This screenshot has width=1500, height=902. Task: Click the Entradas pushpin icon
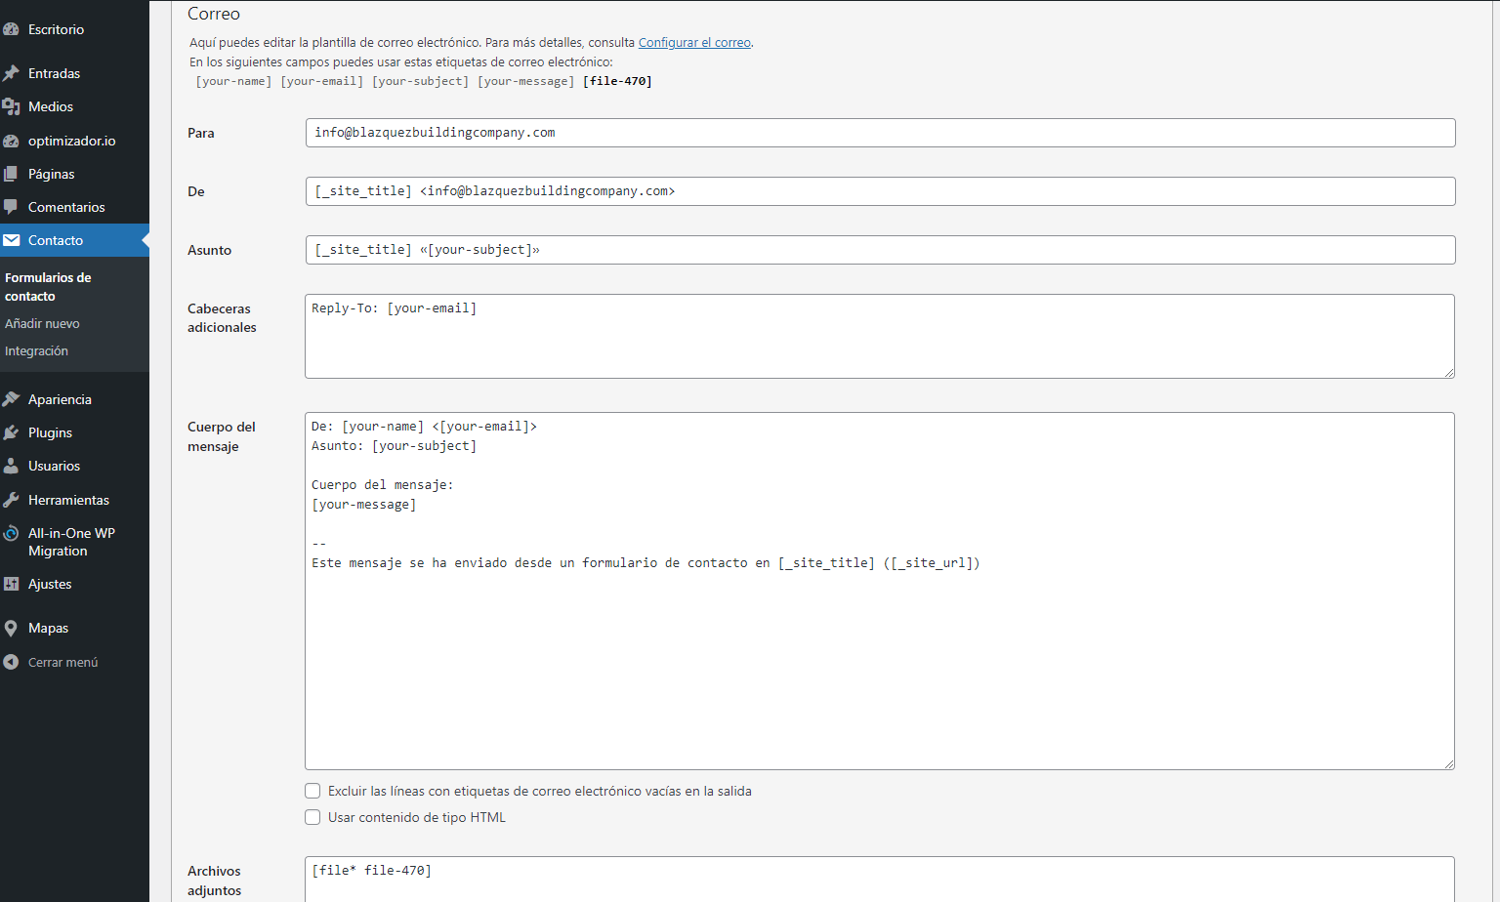pos(11,73)
